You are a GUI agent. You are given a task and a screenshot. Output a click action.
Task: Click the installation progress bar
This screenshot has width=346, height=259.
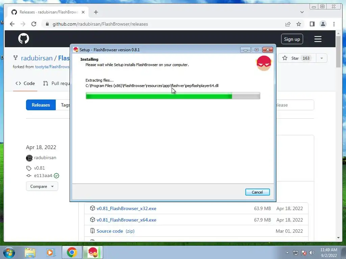173,95
